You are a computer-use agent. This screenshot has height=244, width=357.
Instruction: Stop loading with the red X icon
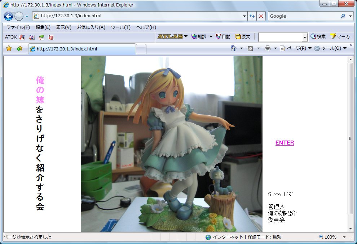tap(261, 16)
